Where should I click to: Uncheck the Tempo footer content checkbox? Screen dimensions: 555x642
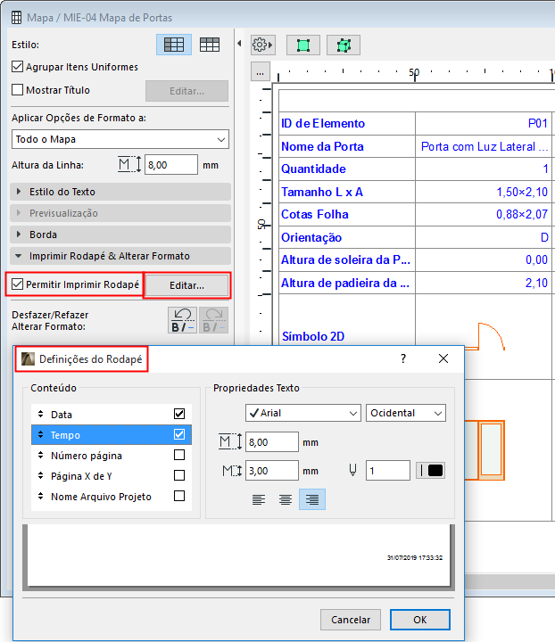pyautogui.click(x=179, y=434)
